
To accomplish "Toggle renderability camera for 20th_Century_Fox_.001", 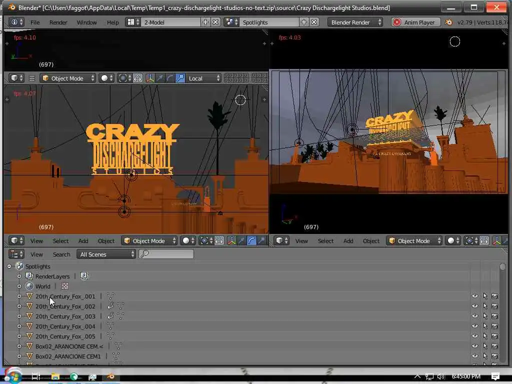I will [x=495, y=296].
